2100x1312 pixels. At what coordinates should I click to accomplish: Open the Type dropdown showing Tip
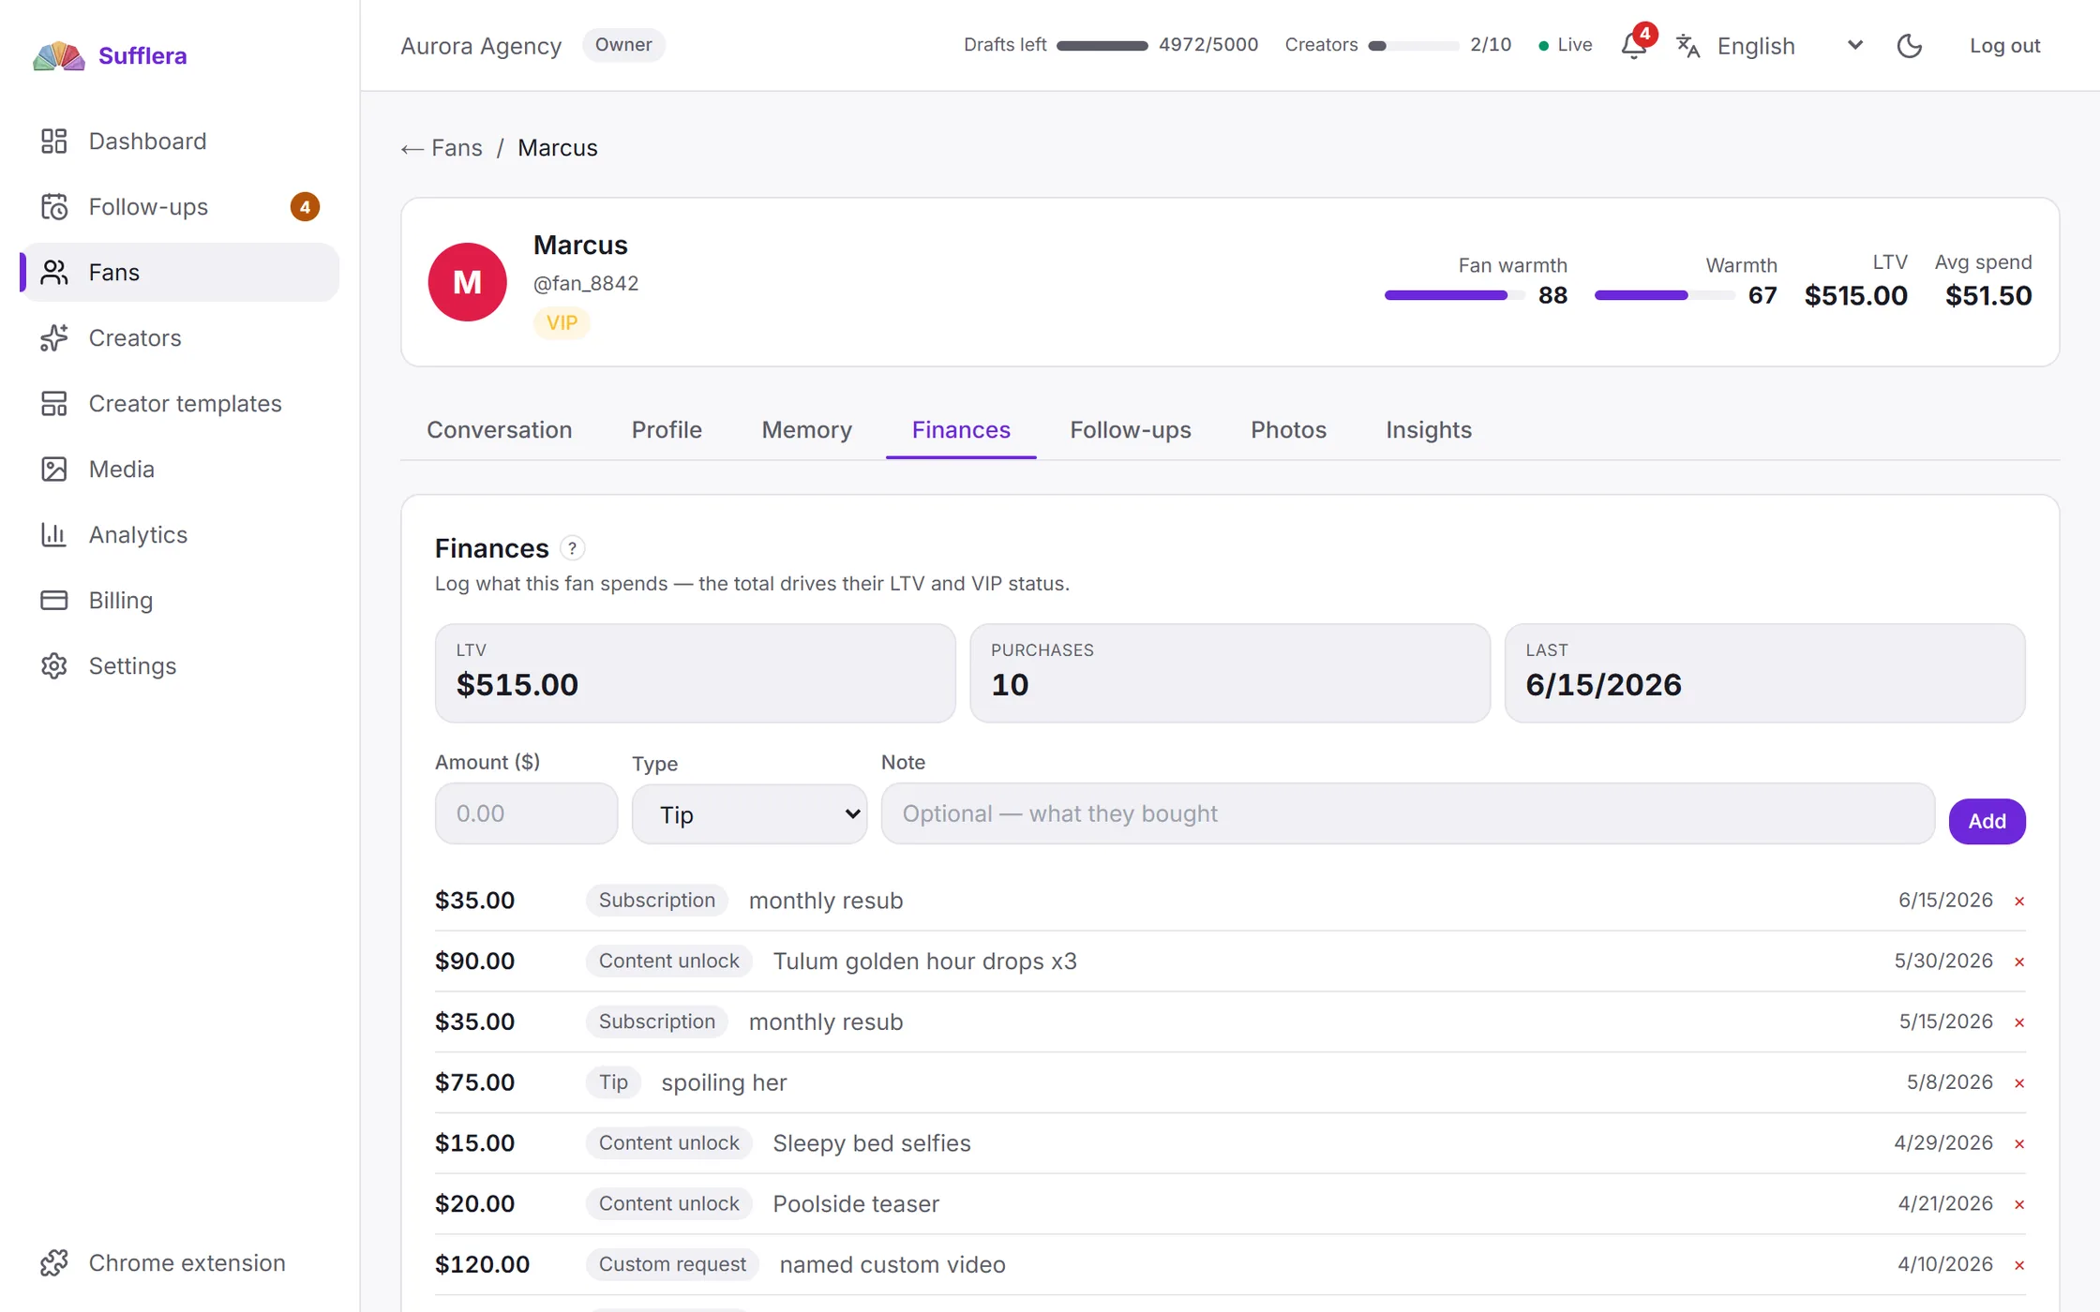(750, 814)
